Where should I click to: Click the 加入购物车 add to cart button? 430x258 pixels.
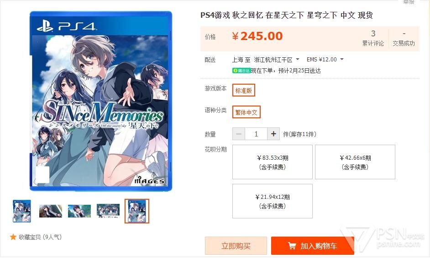[313, 246]
